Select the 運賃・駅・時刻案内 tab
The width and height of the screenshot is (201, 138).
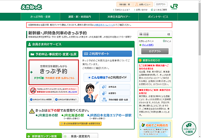point(80,17)
